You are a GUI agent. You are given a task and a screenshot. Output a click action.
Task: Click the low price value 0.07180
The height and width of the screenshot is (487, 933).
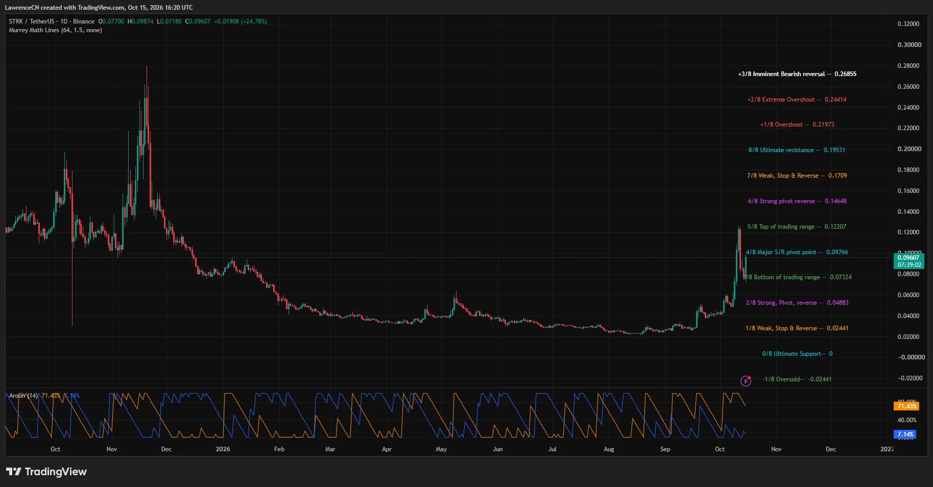(171, 21)
